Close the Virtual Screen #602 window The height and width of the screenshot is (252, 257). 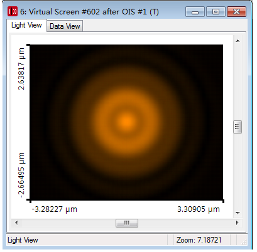pyautogui.click(x=236, y=12)
